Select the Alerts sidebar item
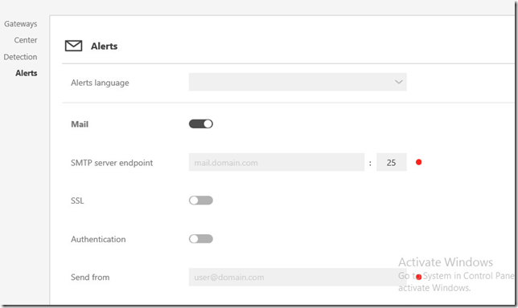Viewport: 518px width, 308px height. pyautogui.click(x=26, y=73)
